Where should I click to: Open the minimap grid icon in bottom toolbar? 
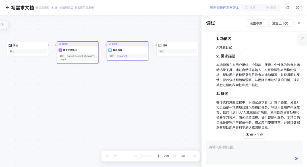[x=194, y=156]
